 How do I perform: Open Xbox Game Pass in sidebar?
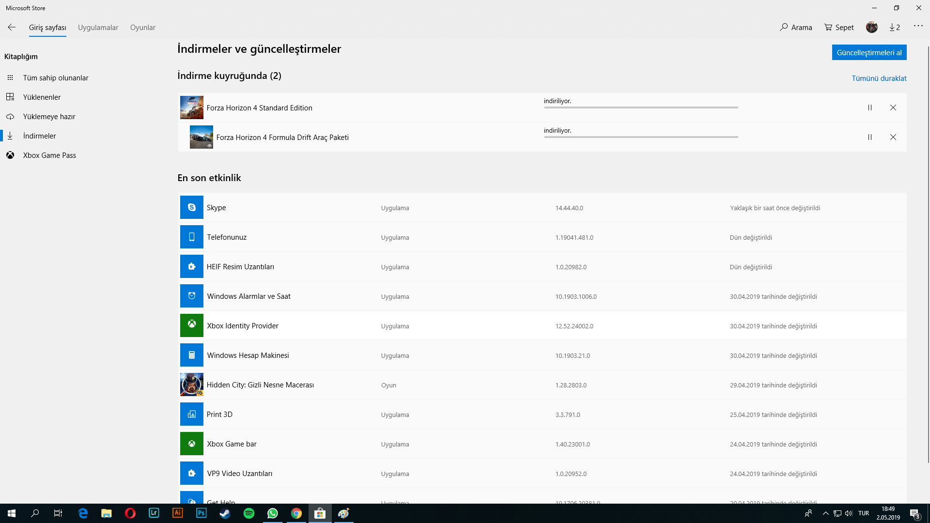[49, 155]
